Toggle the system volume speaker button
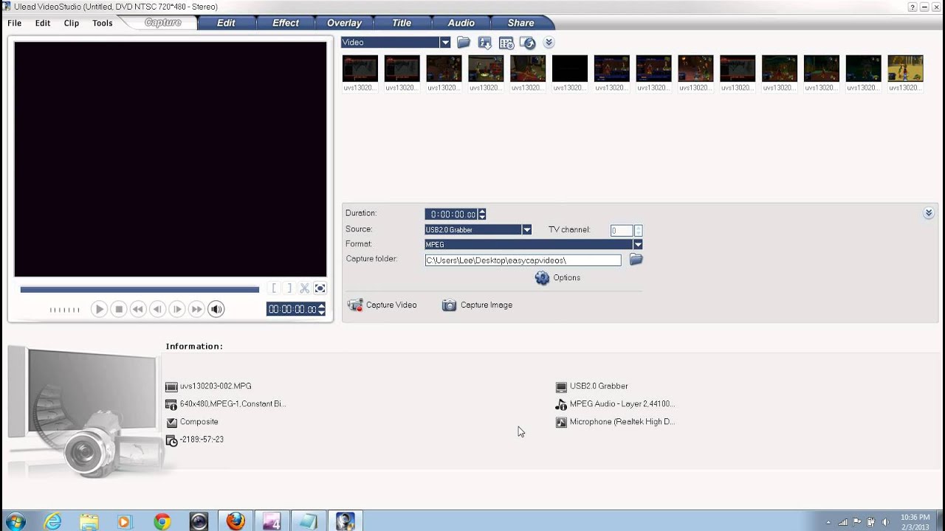Viewport: 945px width, 531px height. [216, 309]
